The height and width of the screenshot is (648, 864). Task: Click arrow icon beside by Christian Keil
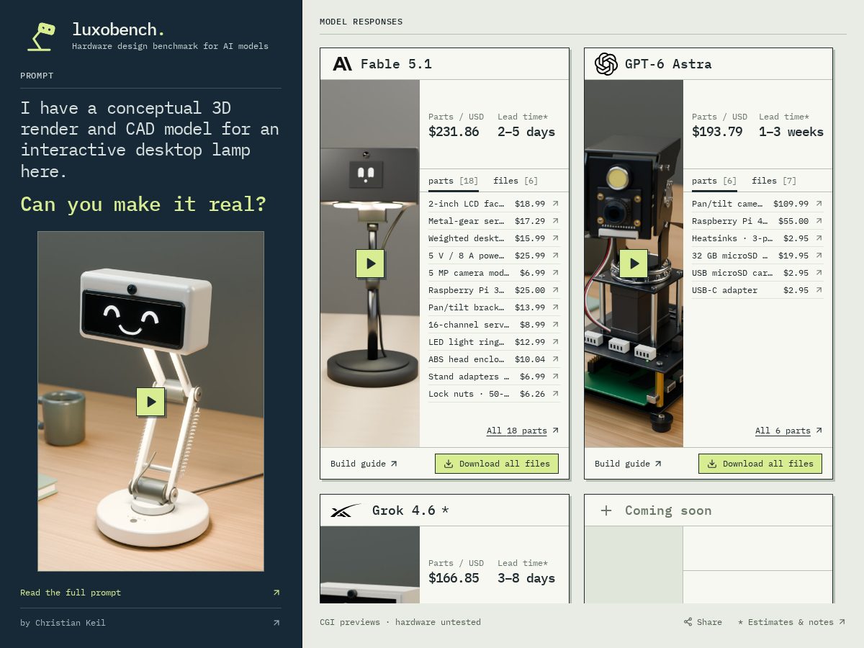coord(276,623)
